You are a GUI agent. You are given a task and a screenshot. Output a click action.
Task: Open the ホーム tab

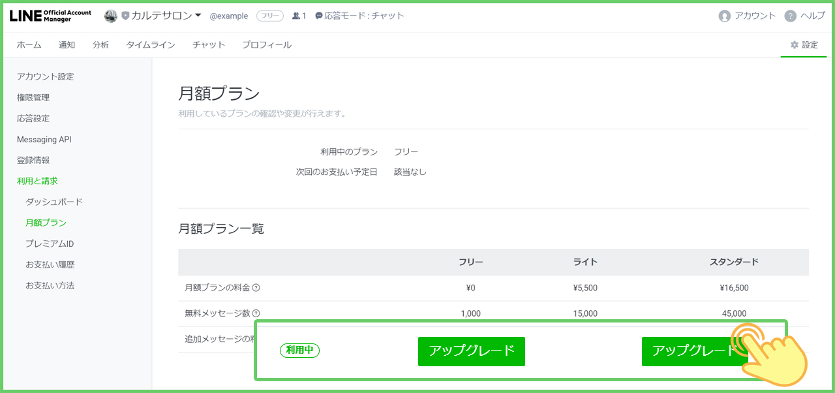pyautogui.click(x=29, y=45)
